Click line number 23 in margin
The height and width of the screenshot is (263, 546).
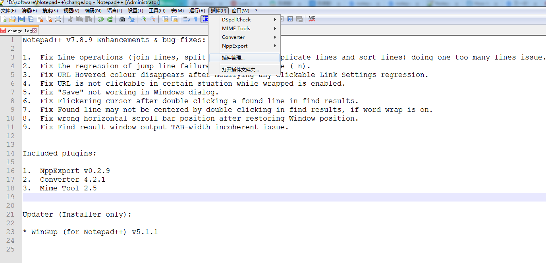pos(10,232)
